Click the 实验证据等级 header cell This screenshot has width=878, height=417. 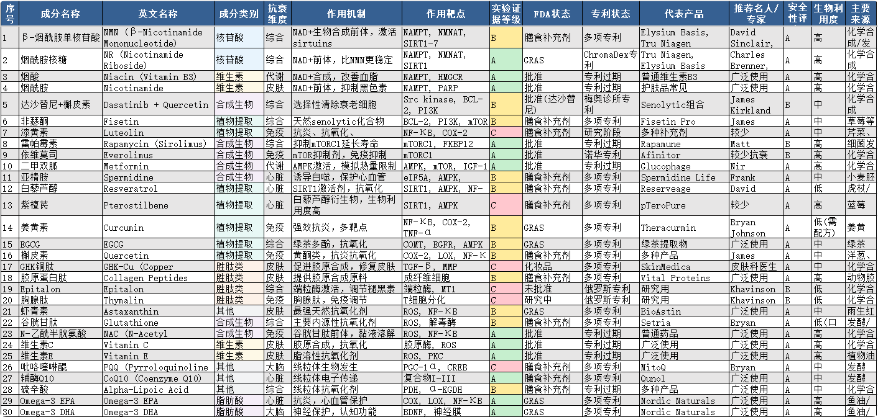pos(506,14)
